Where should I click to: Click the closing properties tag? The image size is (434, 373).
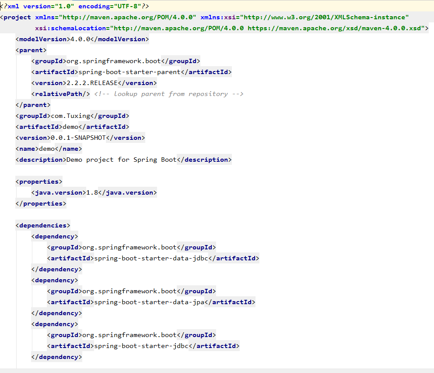tap(41, 203)
